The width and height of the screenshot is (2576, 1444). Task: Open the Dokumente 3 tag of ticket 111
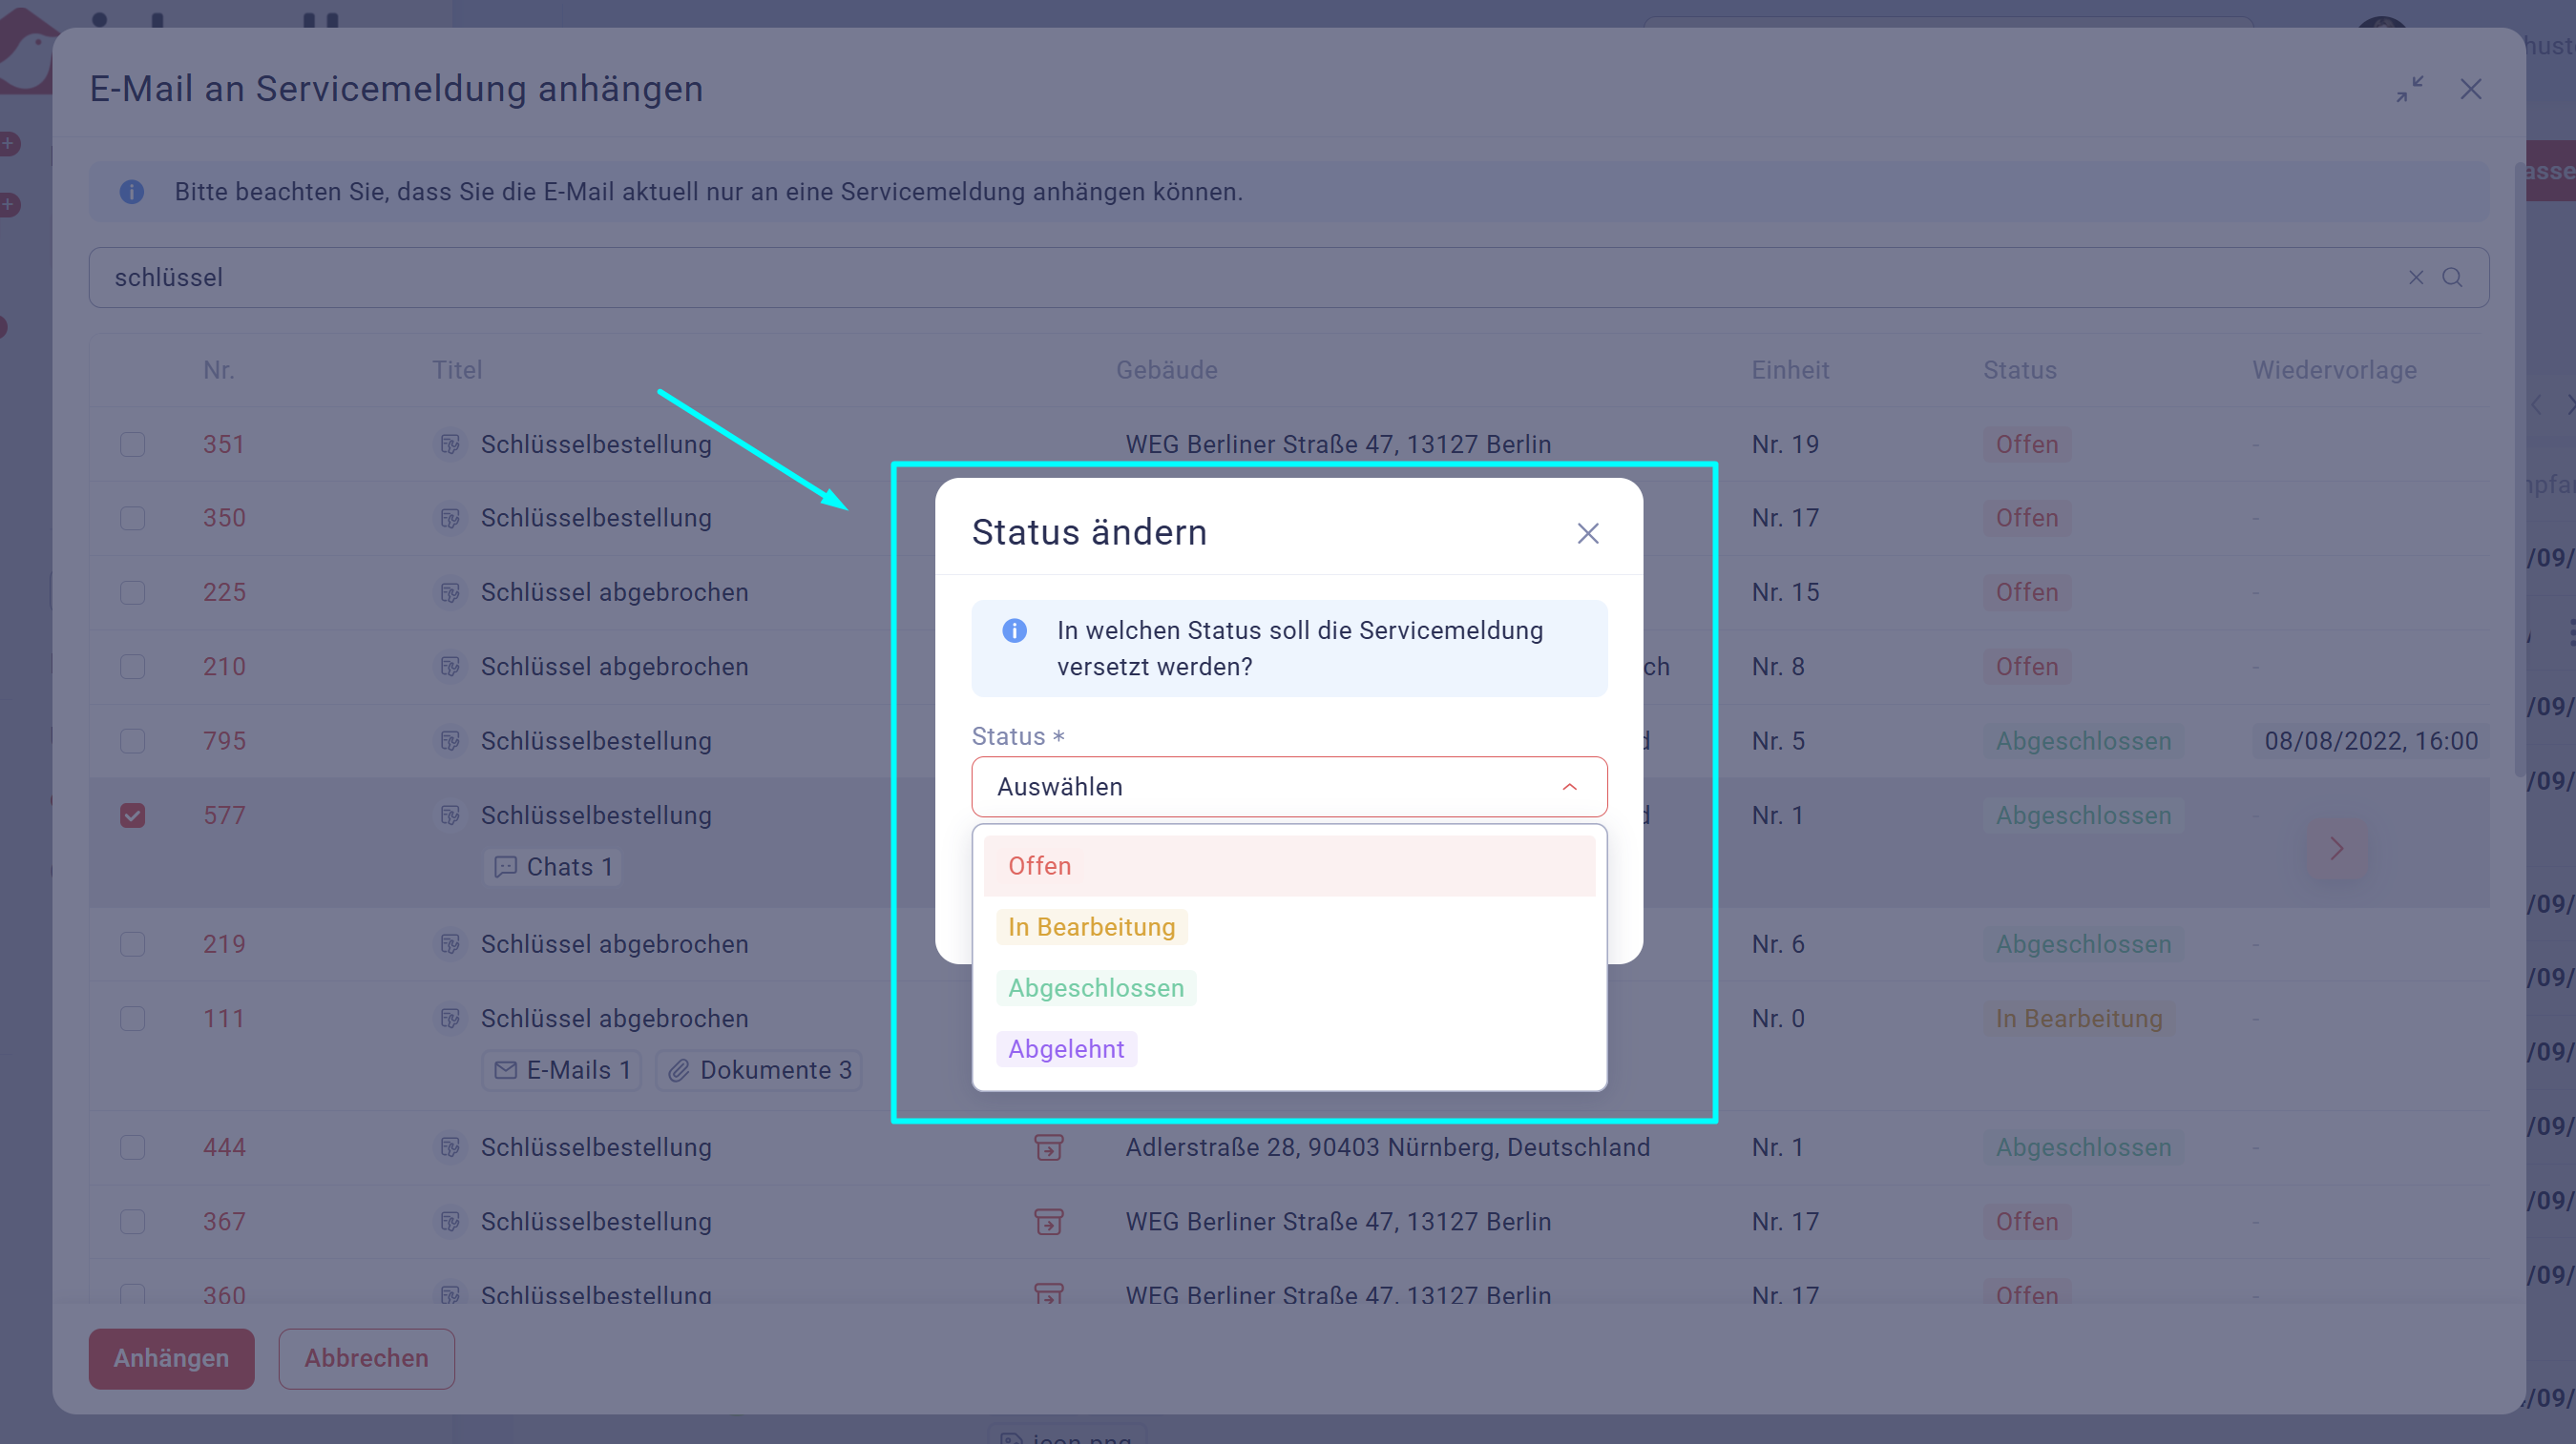coord(759,1070)
